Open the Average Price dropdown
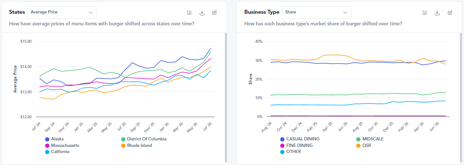The width and height of the screenshot is (464, 165). pos(62,12)
